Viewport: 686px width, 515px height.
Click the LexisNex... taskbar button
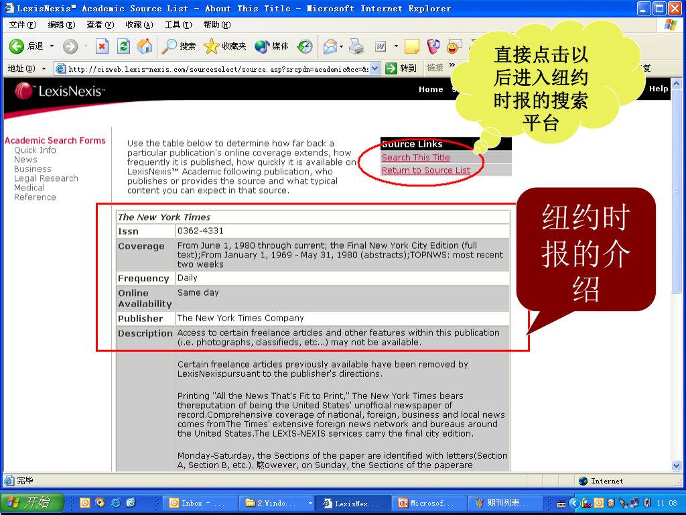pyautogui.click(x=352, y=503)
